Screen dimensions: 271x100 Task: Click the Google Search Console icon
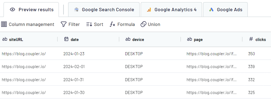click(x=76, y=10)
